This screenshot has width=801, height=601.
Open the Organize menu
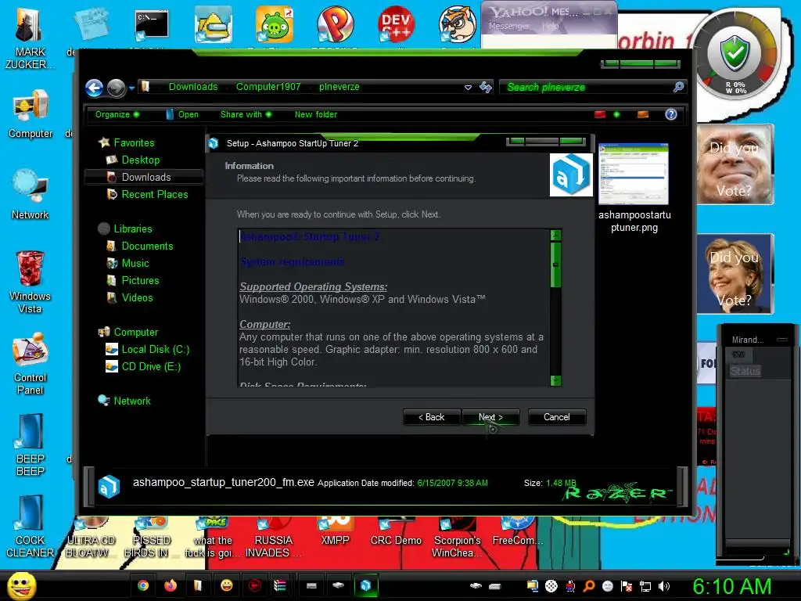(117, 114)
